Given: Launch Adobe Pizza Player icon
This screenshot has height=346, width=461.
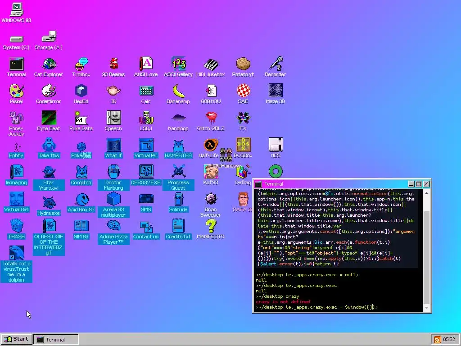Looking at the screenshot, I should 113,232.
